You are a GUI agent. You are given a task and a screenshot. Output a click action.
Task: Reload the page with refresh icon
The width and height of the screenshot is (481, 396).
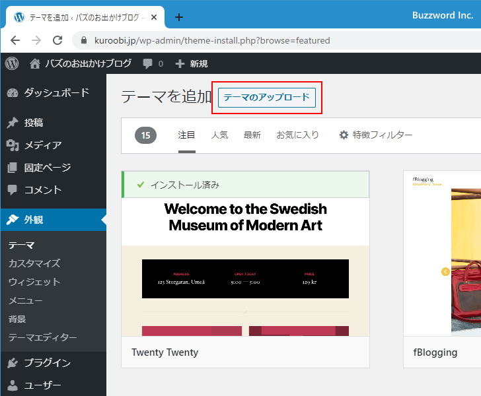pyautogui.click(x=57, y=40)
